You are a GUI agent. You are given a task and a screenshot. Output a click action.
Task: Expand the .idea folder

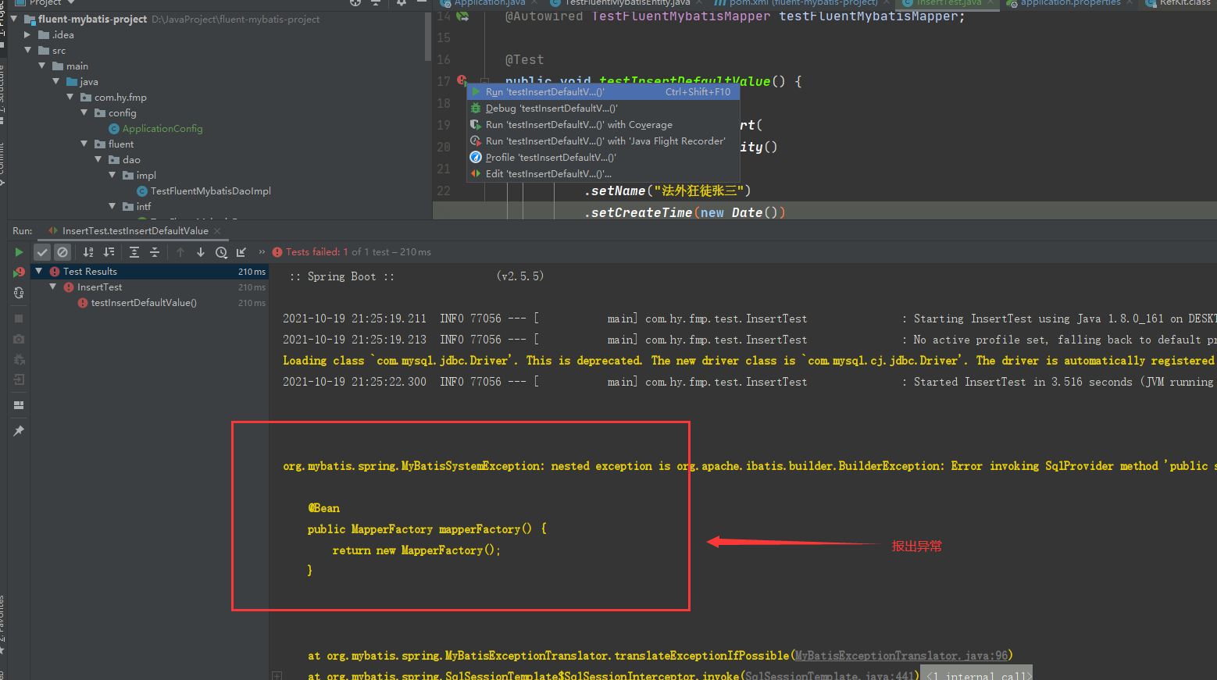(28, 34)
